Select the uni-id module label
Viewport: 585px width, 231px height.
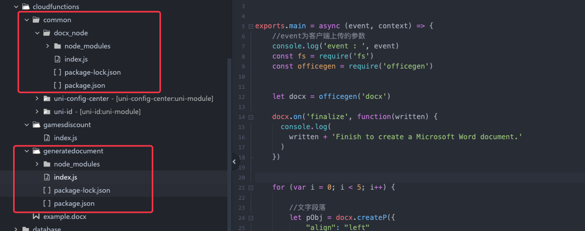pos(97,111)
